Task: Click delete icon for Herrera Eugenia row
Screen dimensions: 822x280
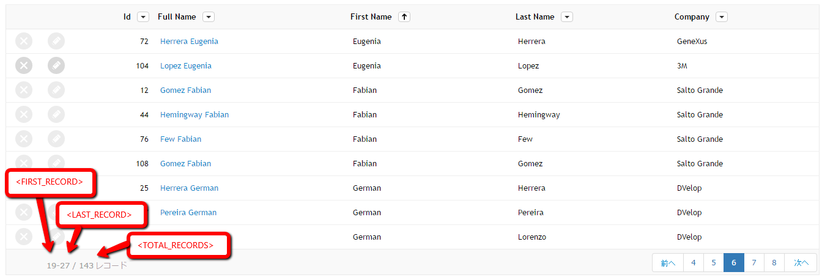Action: coord(24,41)
